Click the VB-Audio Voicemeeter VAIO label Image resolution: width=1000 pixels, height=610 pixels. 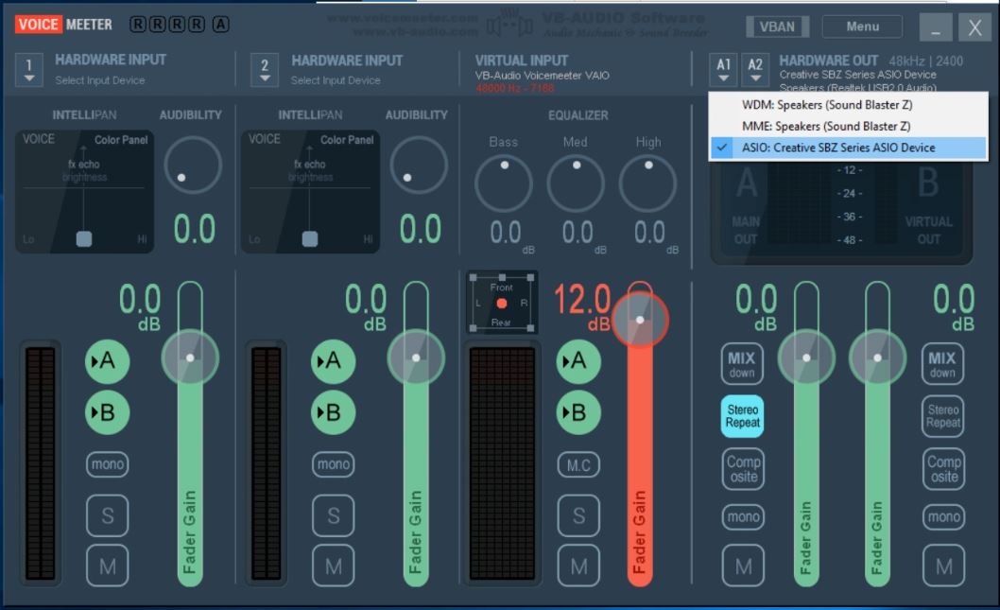tap(543, 76)
